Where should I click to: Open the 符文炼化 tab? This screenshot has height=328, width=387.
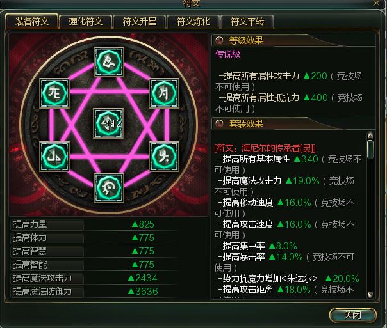(x=193, y=22)
